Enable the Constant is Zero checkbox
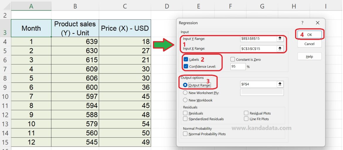343x150 pixels. [233, 59]
